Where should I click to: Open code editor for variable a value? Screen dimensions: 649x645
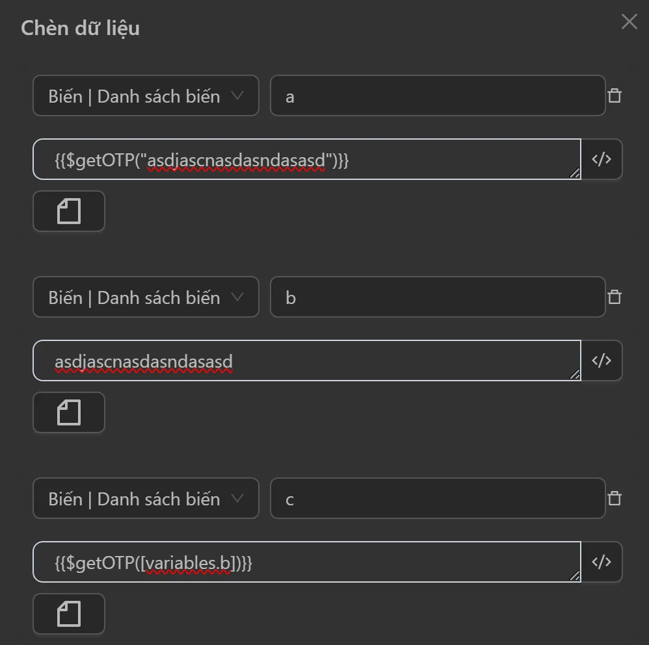coord(602,159)
